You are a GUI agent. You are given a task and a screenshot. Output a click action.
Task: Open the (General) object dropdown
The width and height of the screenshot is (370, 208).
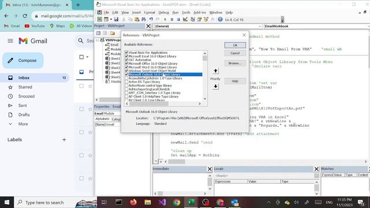260,26
